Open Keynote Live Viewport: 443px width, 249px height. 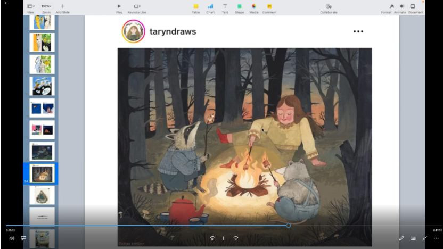click(x=137, y=9)
